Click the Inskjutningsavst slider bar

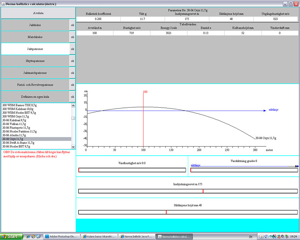187,191
